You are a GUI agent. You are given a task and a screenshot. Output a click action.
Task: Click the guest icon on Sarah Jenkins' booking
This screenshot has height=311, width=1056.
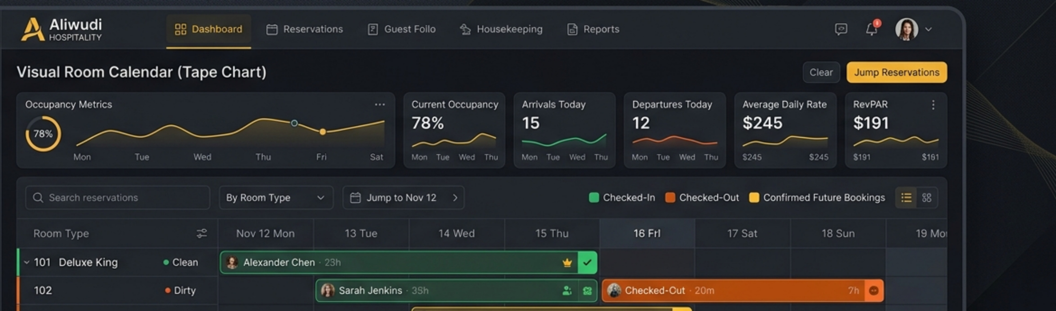[567, 290]
